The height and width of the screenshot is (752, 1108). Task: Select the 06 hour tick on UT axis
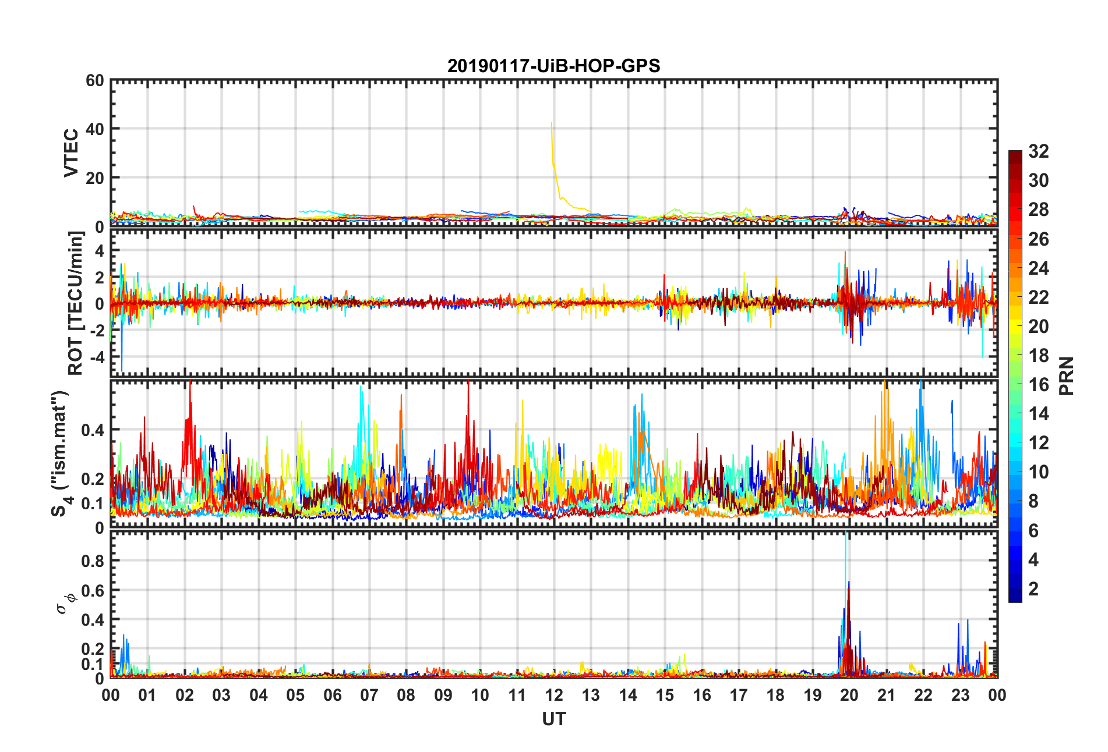(x=332, y=695)
